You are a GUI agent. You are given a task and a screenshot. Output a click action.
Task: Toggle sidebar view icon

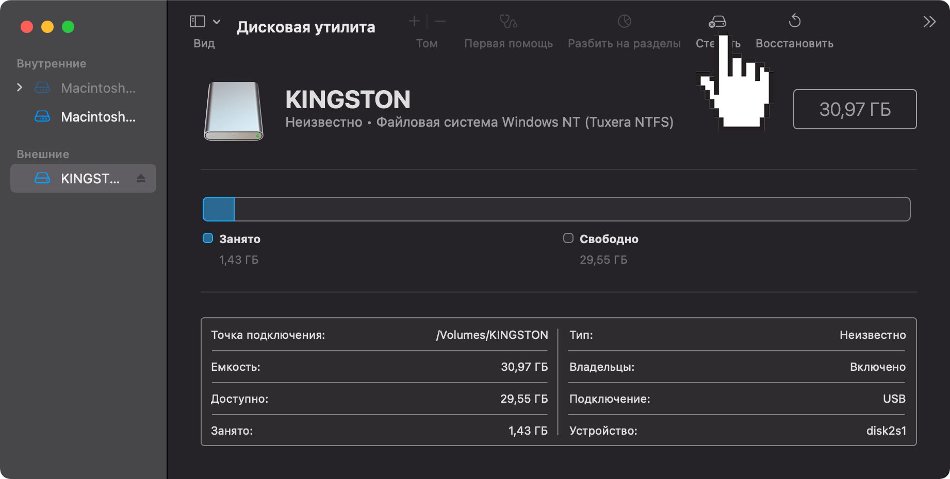pyautogui.click(x=198, y=21)
